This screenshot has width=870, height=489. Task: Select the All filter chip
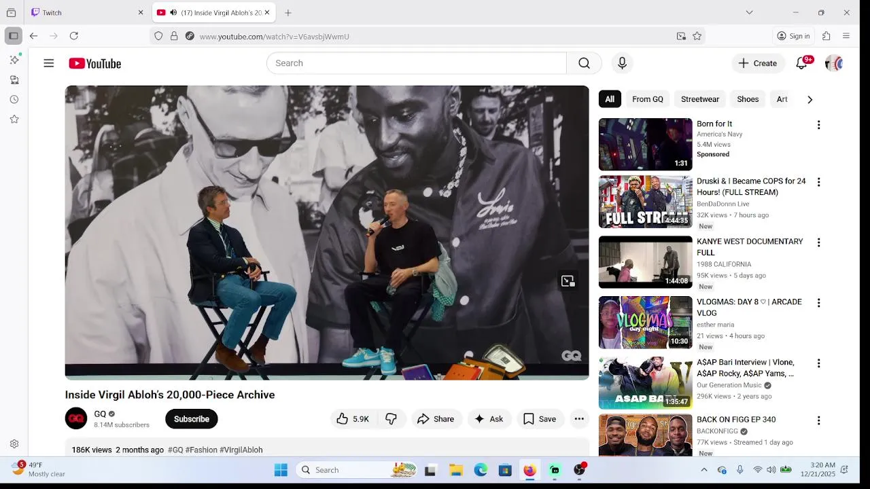tap(610, 99)
